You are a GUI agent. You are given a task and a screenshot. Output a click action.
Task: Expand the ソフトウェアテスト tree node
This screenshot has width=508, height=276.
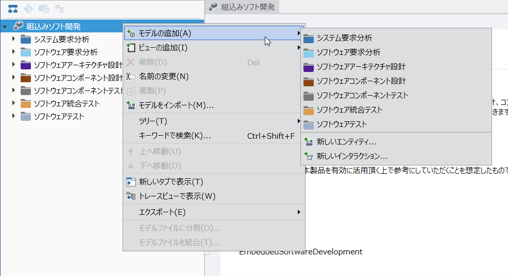pos(13,116)
